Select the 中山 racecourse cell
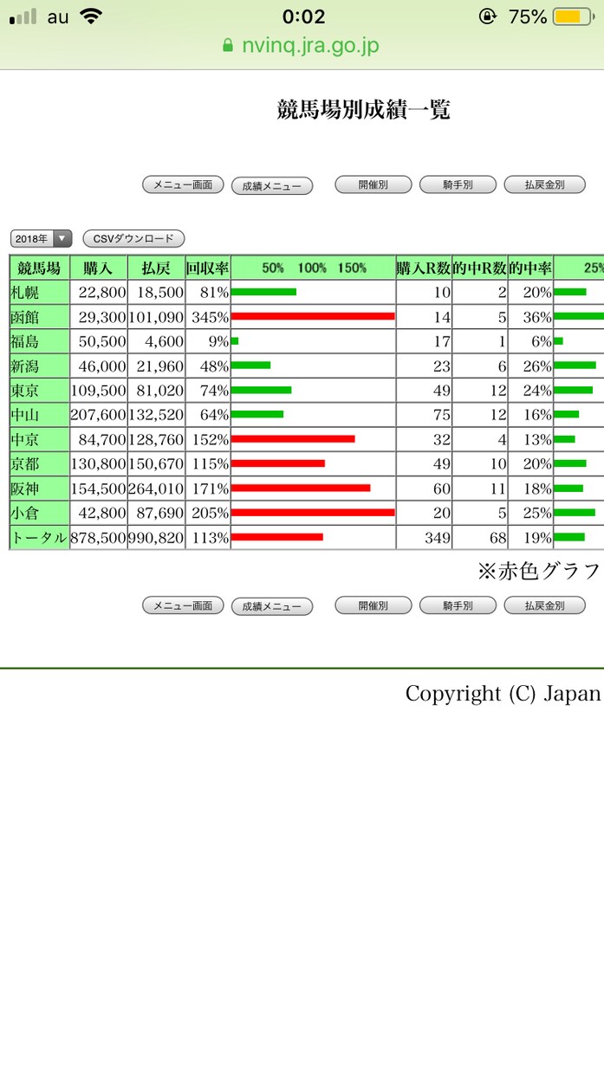This screenshot has width=604, height=1074. coord(40,415)
